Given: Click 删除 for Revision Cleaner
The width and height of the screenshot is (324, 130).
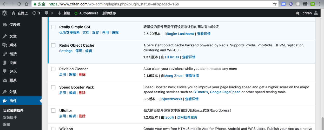Looking at the screenshot, I should [82, 75].
